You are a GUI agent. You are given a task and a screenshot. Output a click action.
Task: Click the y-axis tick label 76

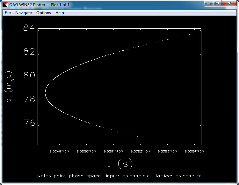29,123
